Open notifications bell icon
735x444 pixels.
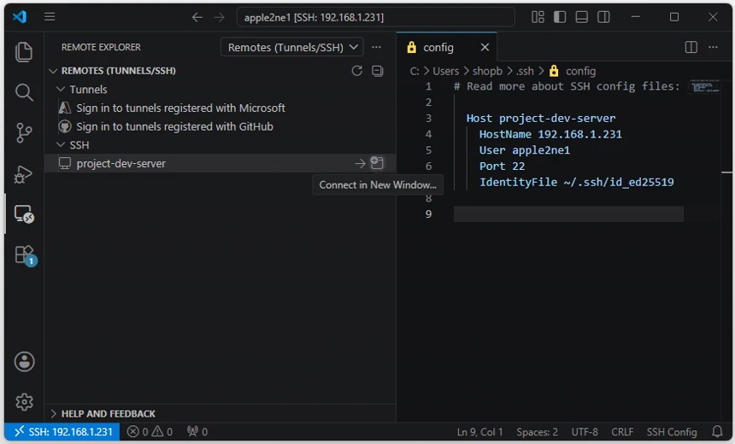(x=717, y=431)
